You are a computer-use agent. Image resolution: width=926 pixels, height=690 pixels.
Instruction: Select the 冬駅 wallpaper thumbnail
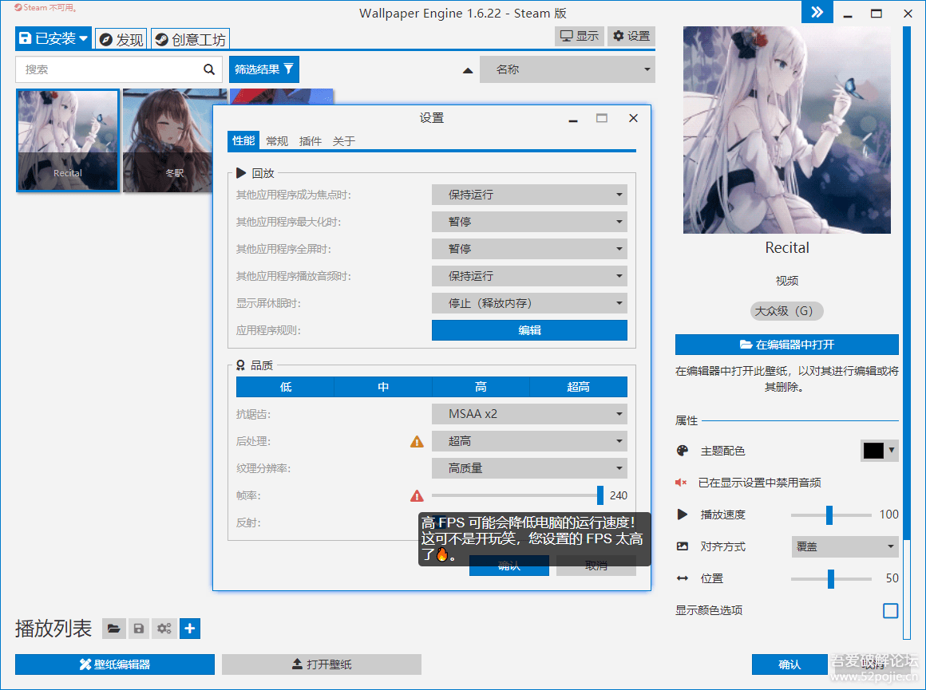click(x=168, y=141)
